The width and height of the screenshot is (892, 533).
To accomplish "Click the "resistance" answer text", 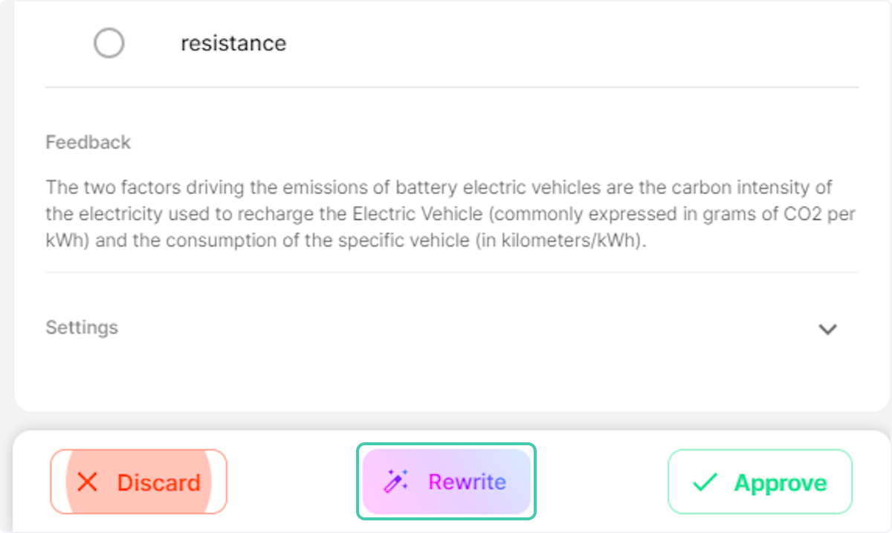I will coord(233,43).
